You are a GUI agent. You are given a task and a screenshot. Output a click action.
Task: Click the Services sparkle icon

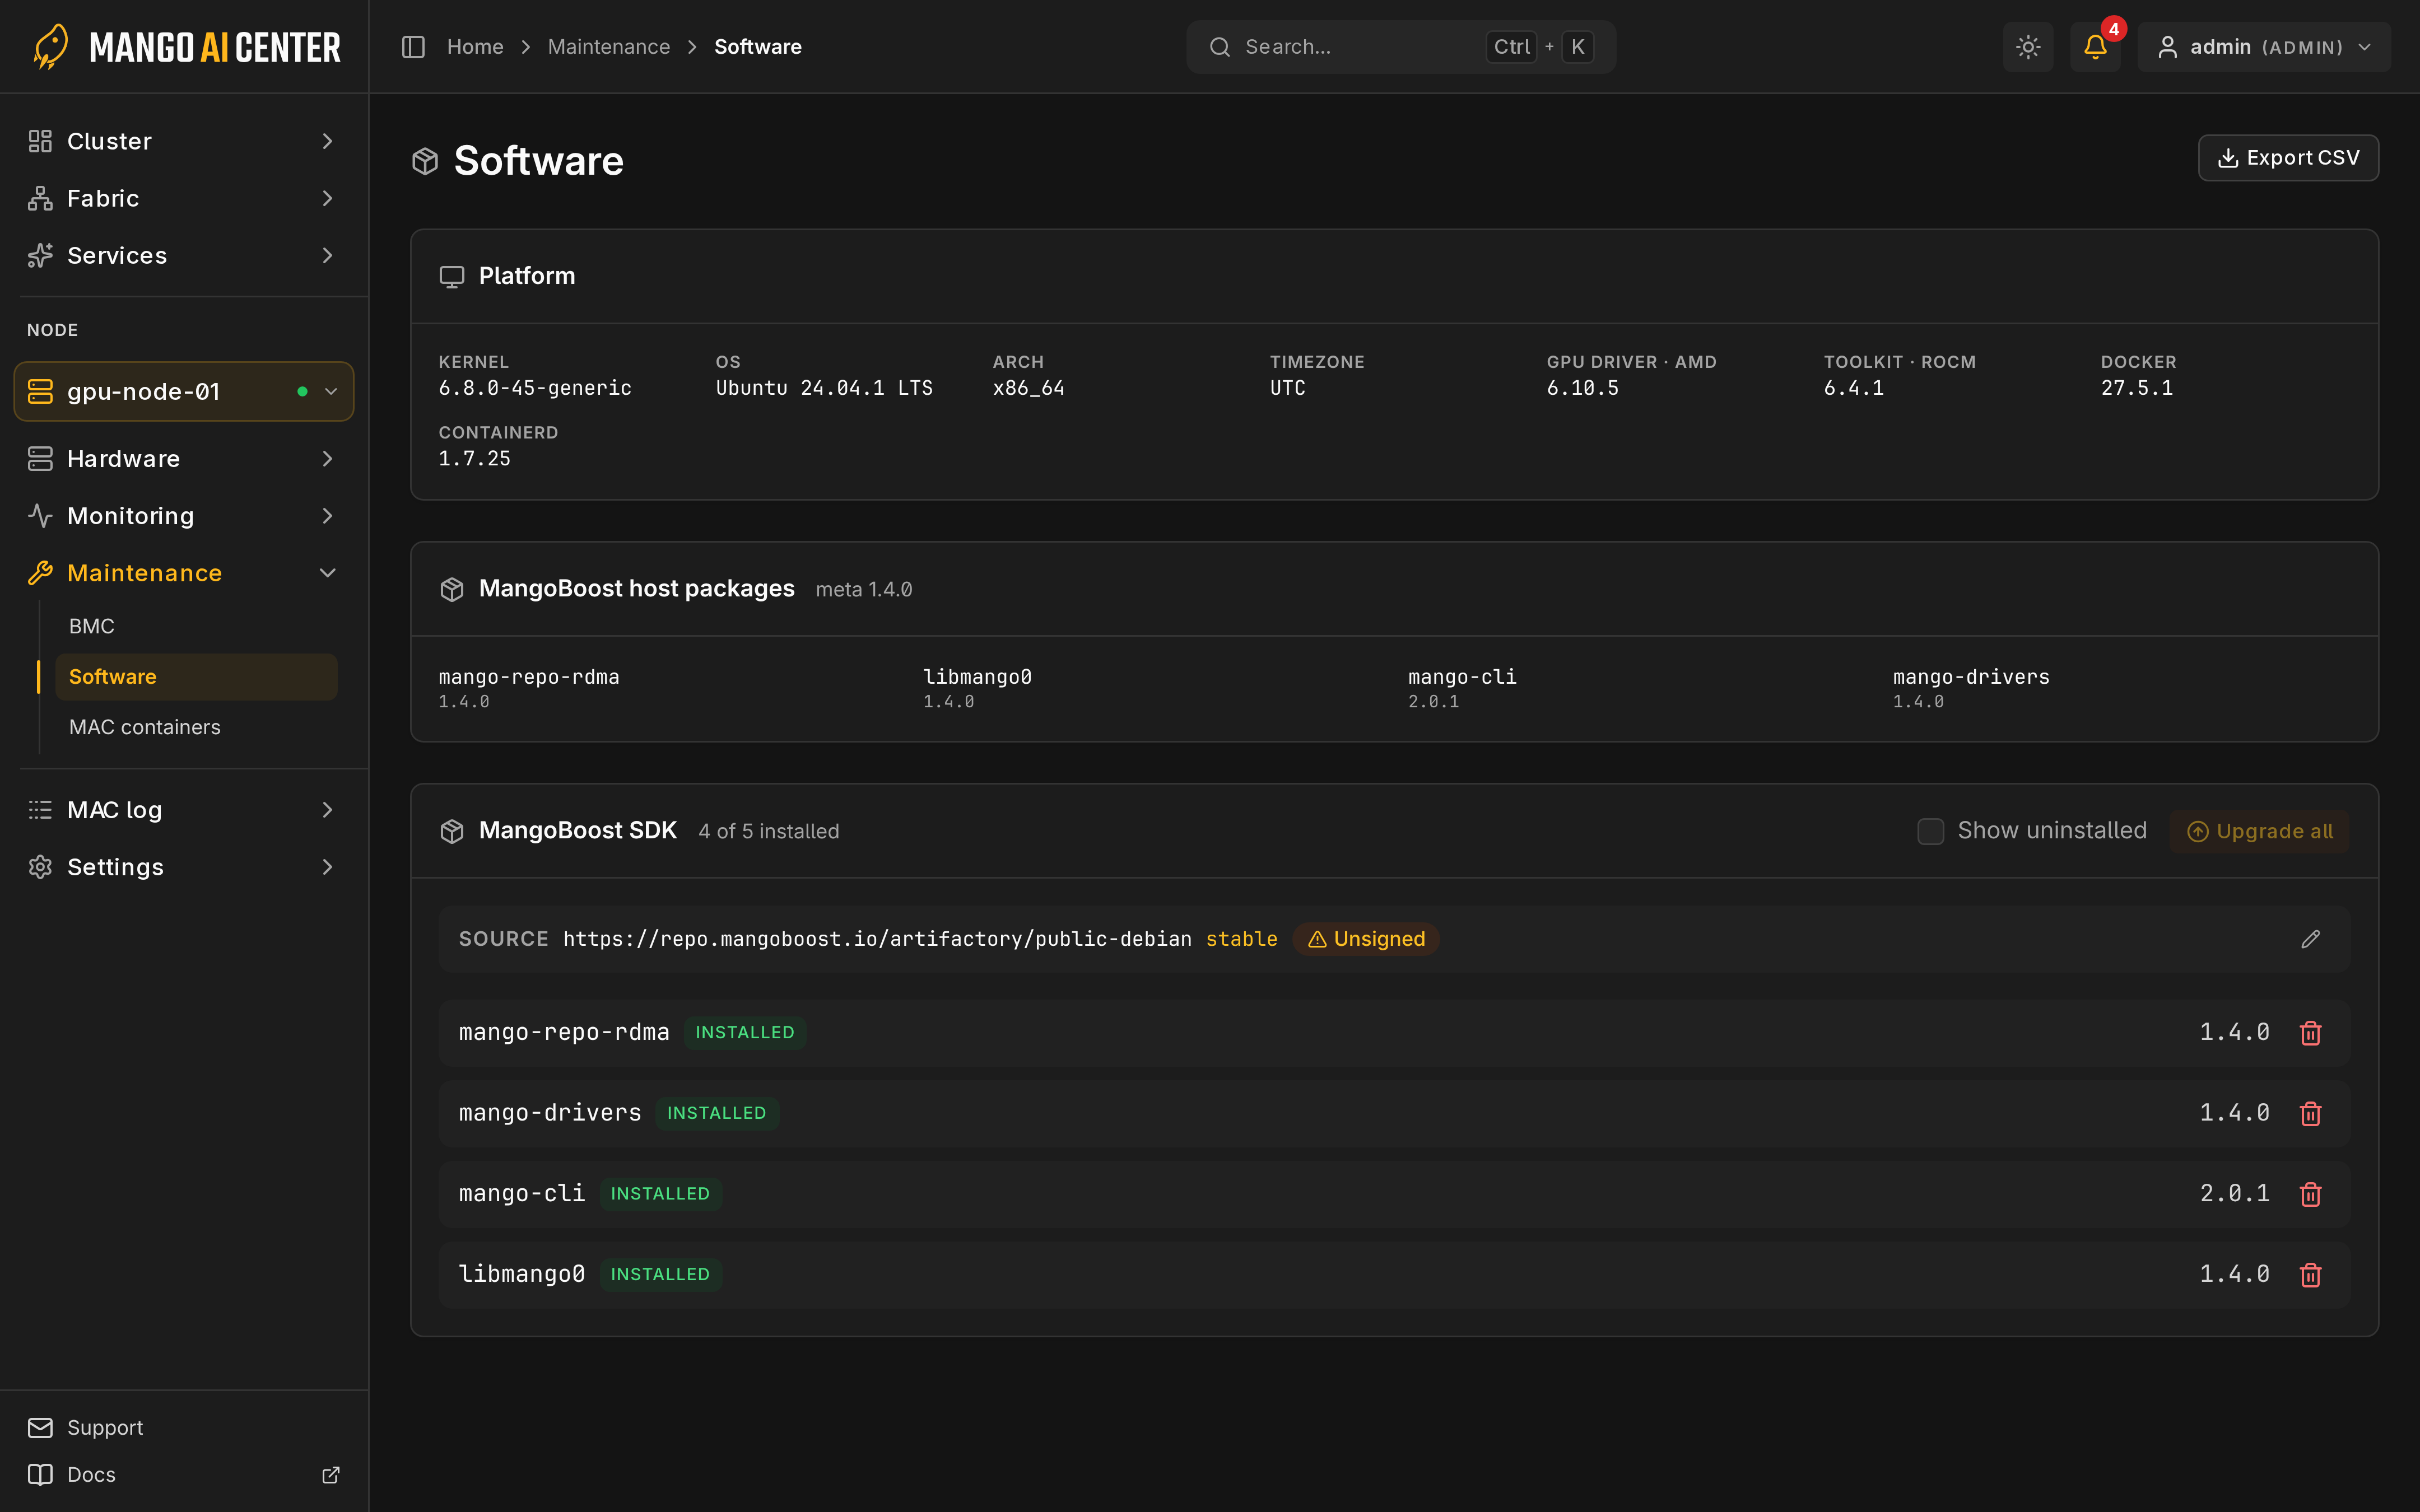coord(40,255)
